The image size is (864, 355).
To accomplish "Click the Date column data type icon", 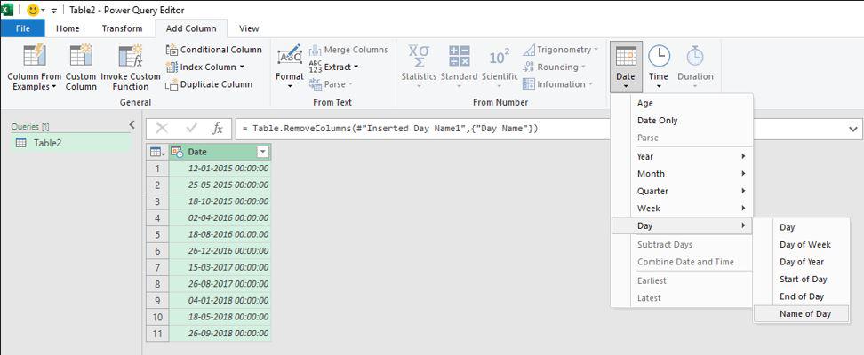I will [x=176, y=152].
